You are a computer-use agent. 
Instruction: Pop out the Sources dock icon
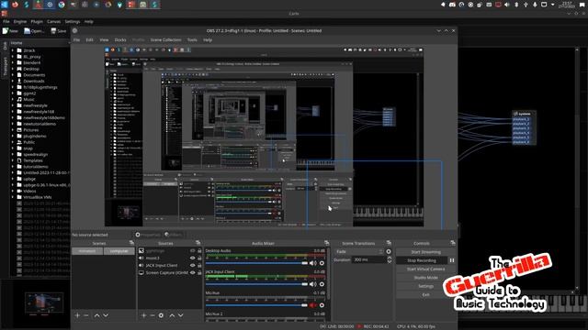pyautogui.click(x=198, y=243)
